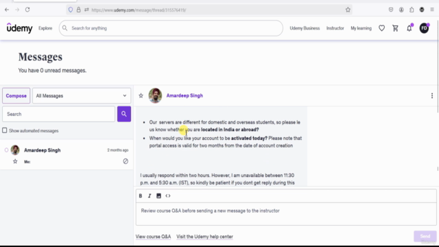Open the FD profile avatar menu
The width and height of the screenshot is (439, 247).
pyautogui.click(x=424, y=28)
